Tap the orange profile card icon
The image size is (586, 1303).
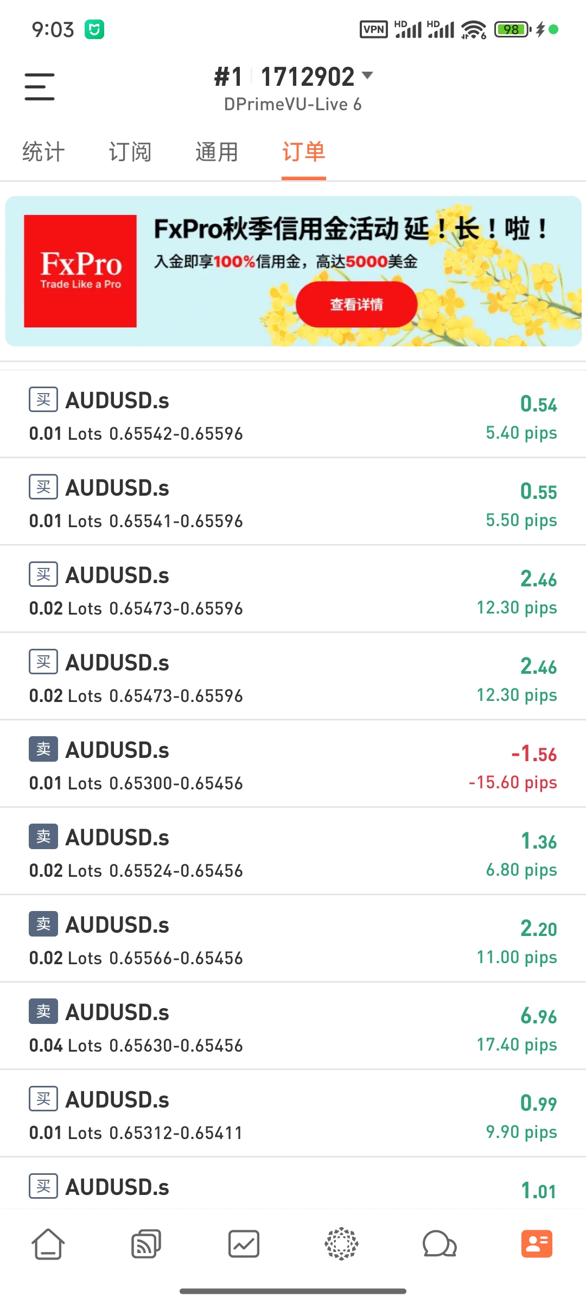[537, 1244]
